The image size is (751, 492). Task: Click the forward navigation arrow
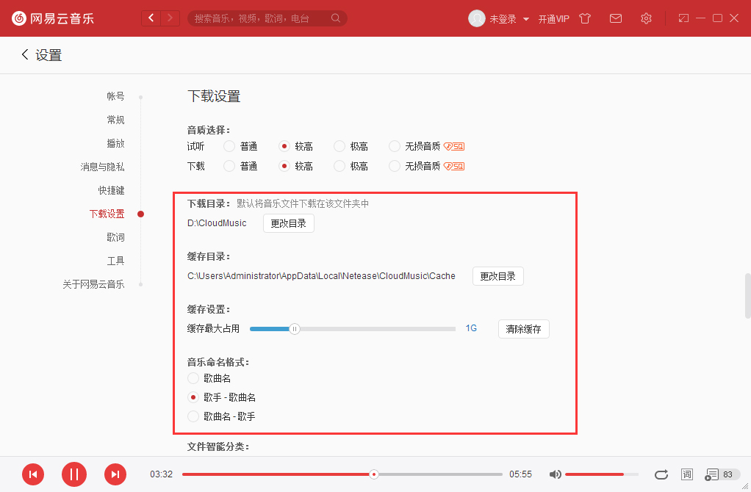coord(172,17)
